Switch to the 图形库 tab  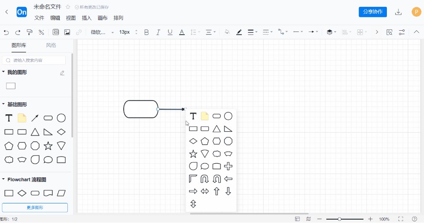pos(19,45)
